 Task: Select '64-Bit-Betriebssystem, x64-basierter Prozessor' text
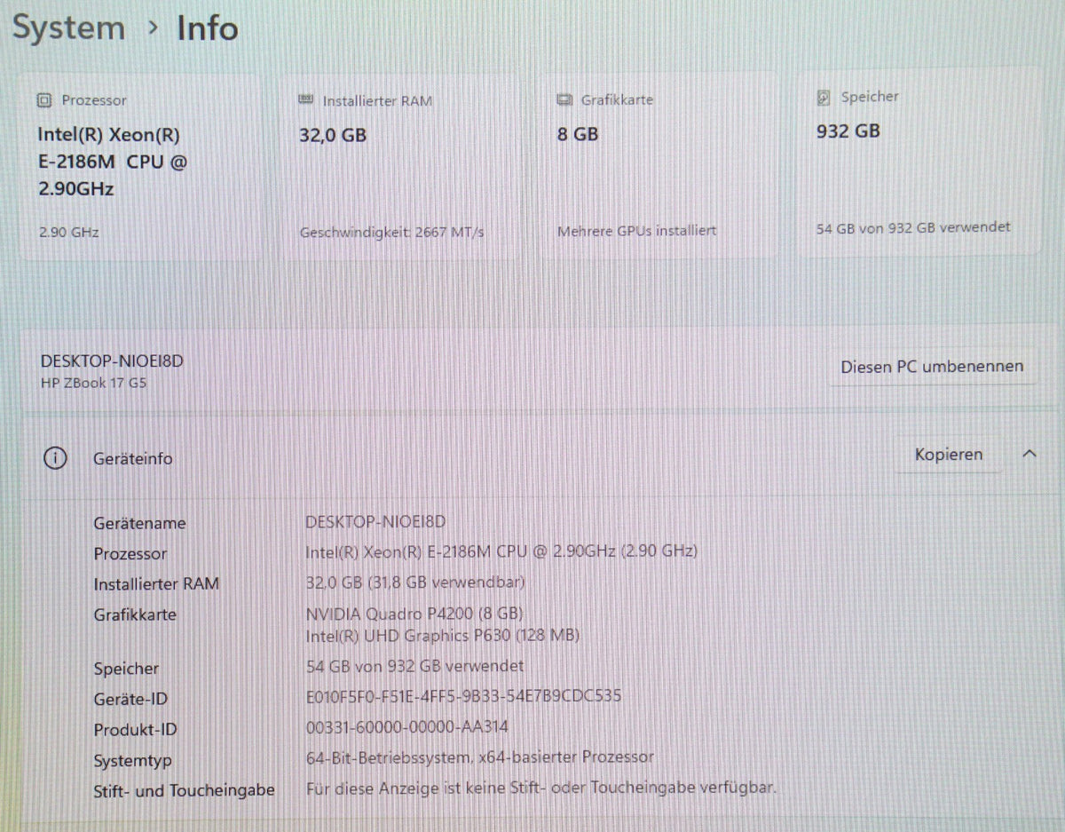click(x=479, y=757)
